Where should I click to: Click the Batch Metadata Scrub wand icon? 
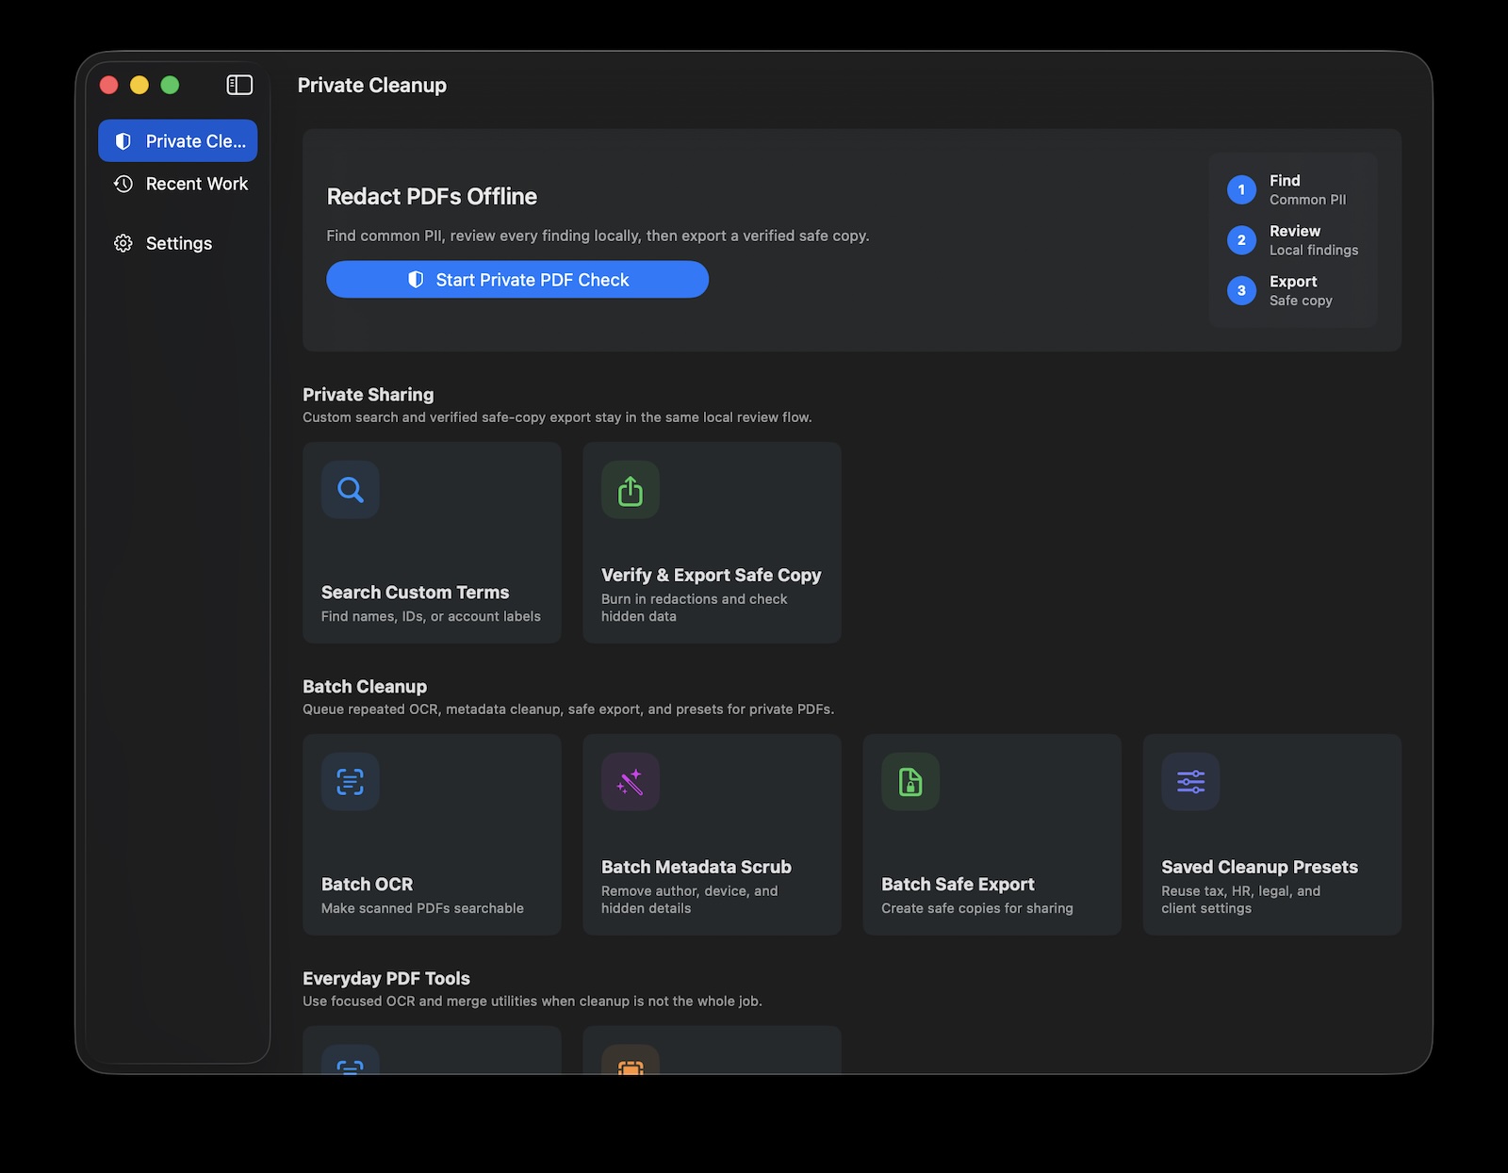(x=631, y=782)
